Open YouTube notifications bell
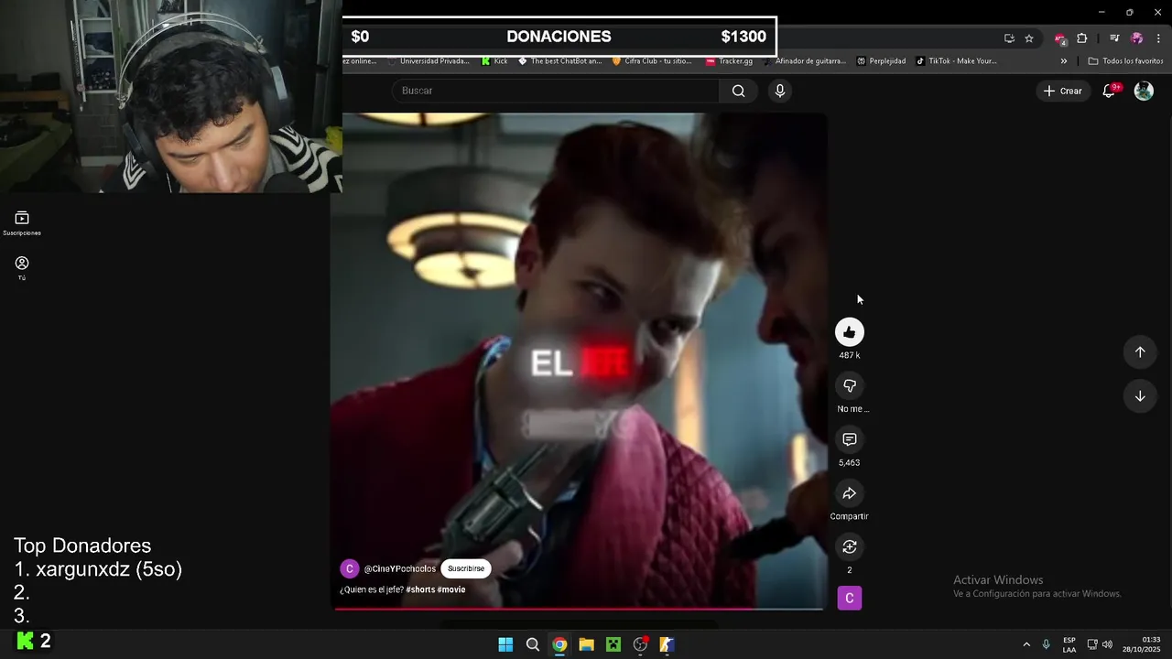This screenshot has width=1172, height=659. click(1109, 91)
